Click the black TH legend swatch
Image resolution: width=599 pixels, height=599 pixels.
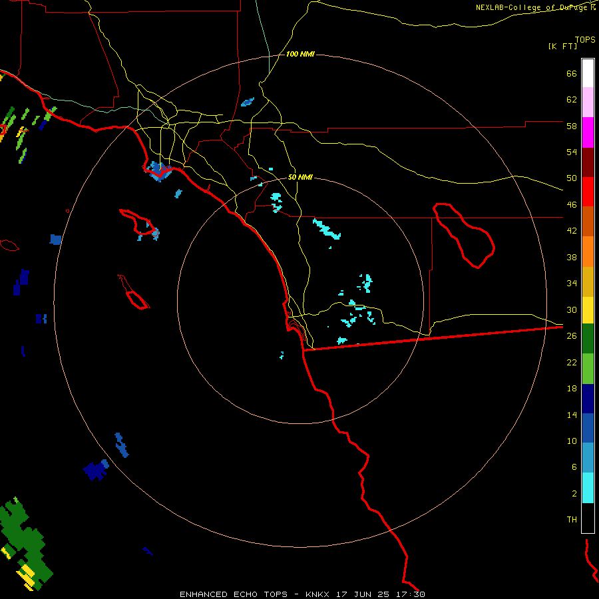tap(588, 518)
